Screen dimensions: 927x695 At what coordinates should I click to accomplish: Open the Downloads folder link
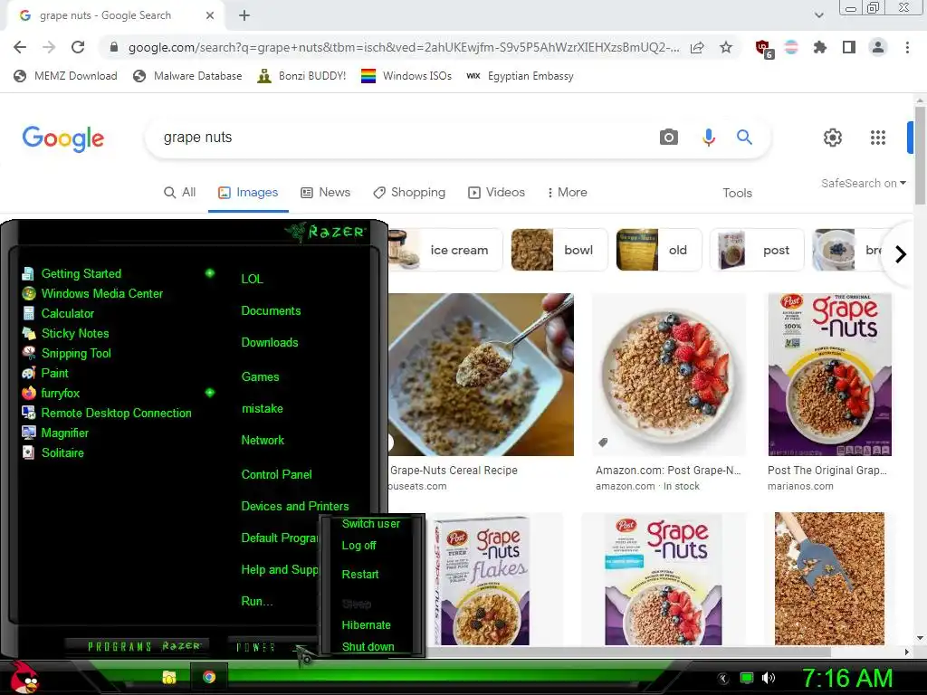click(x=270, y=342)
